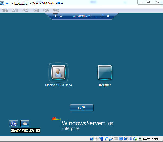Click the 取消 button

(81, 108)
